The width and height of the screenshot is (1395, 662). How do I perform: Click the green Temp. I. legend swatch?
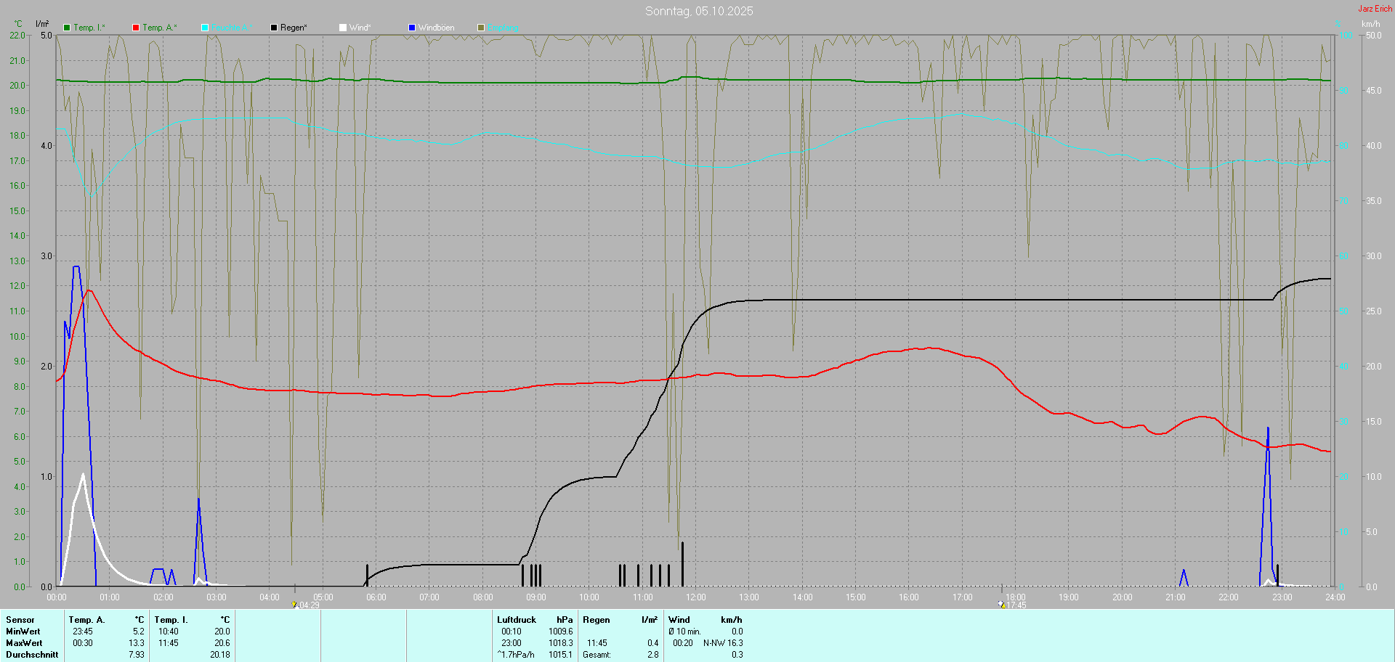point(67,28)
